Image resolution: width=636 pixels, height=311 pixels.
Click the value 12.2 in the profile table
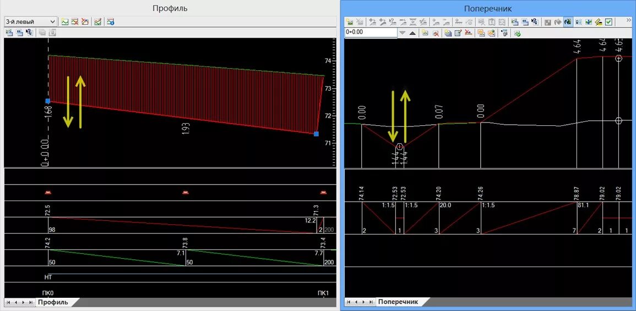point(311,221)
